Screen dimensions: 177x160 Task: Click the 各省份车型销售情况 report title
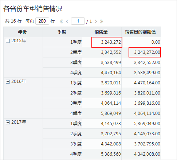point(33,9)
